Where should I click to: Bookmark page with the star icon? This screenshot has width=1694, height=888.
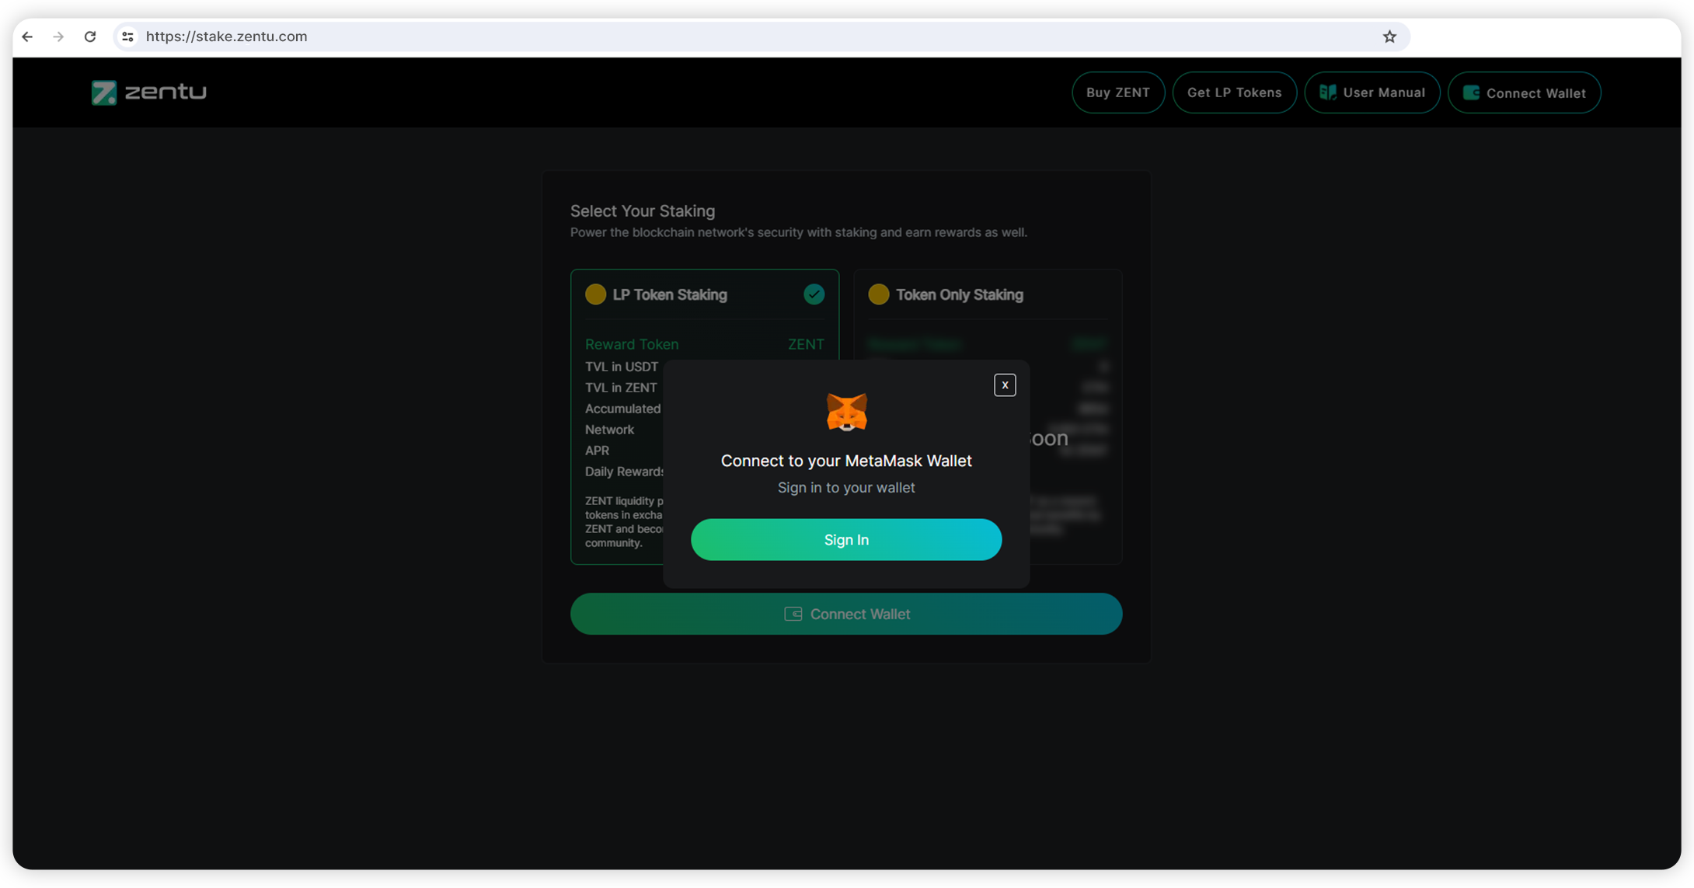click(1389, 37)
